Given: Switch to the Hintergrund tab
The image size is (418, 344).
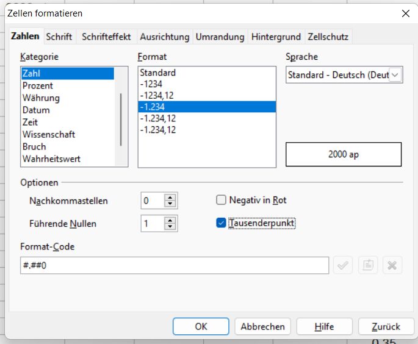Looking at the screenshot, I should tap(276, 37).
